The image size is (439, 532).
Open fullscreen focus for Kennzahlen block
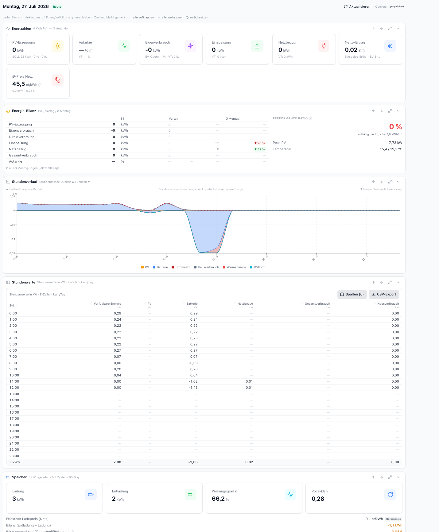click(390, 29)
